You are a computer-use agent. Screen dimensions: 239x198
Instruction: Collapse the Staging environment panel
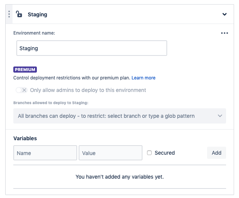point(225,14)
